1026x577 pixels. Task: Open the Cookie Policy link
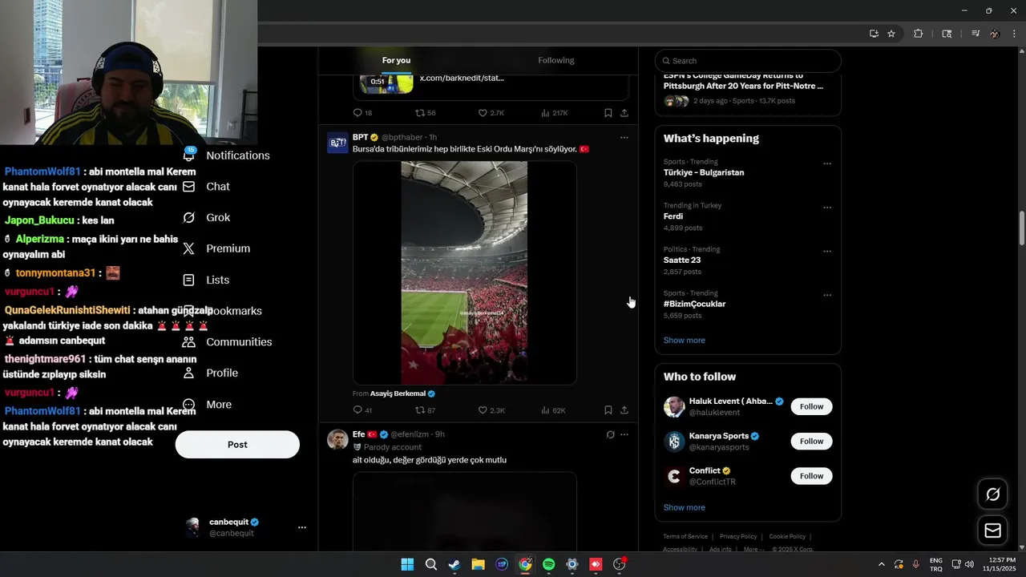pos(787,536)
